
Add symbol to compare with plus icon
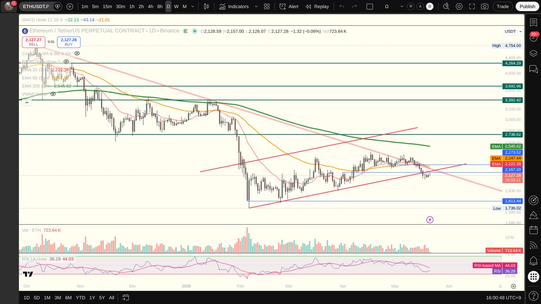(x=70, y=6)
